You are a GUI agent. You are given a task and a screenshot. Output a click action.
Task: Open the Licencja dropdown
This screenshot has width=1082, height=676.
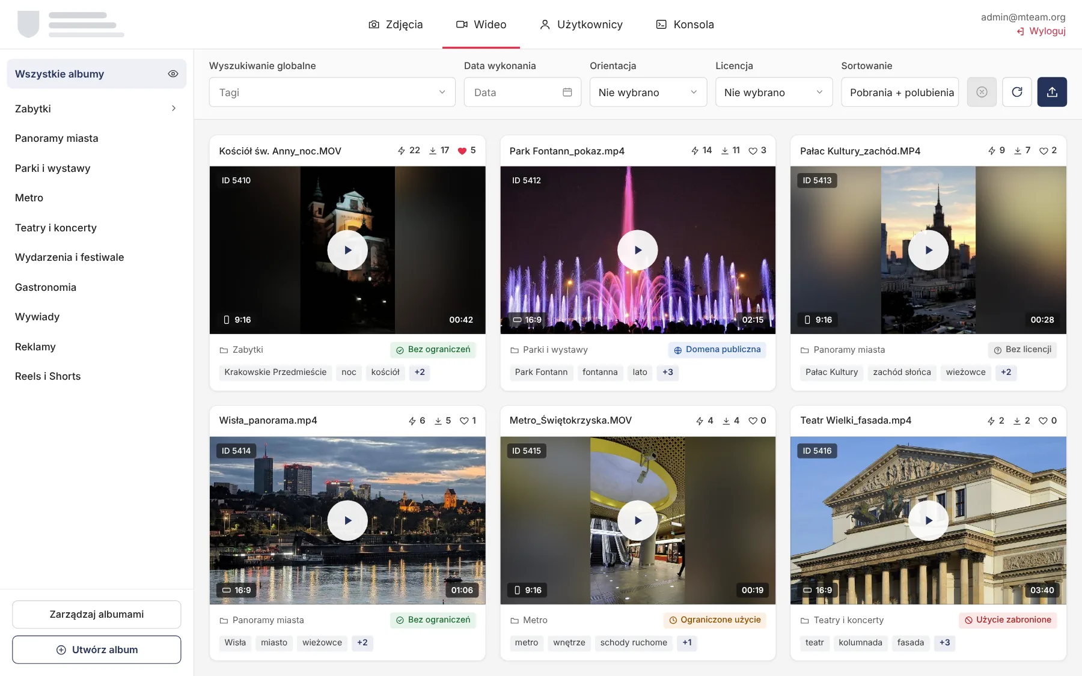tap(774, 92)
